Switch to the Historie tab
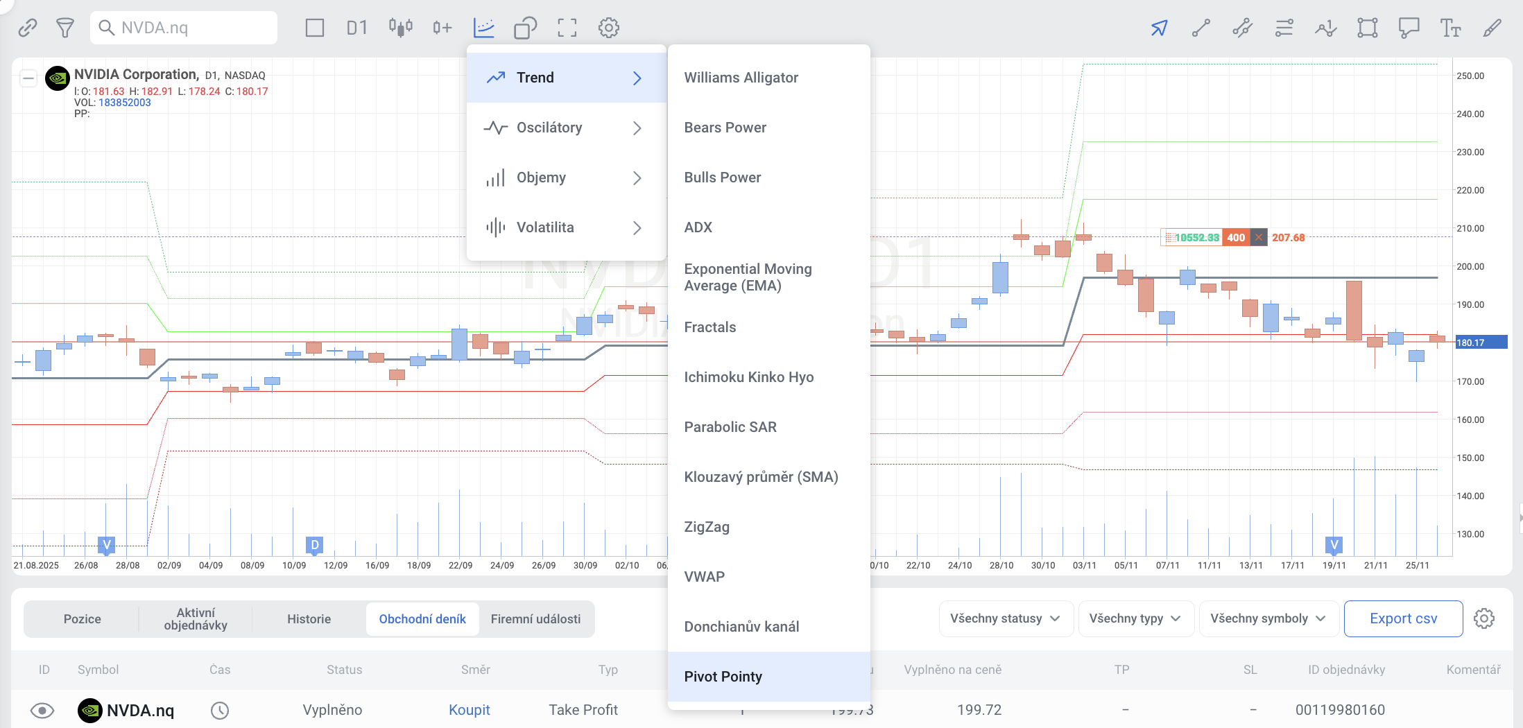This screenshot has width=1523, height=728. click(309, 619)
